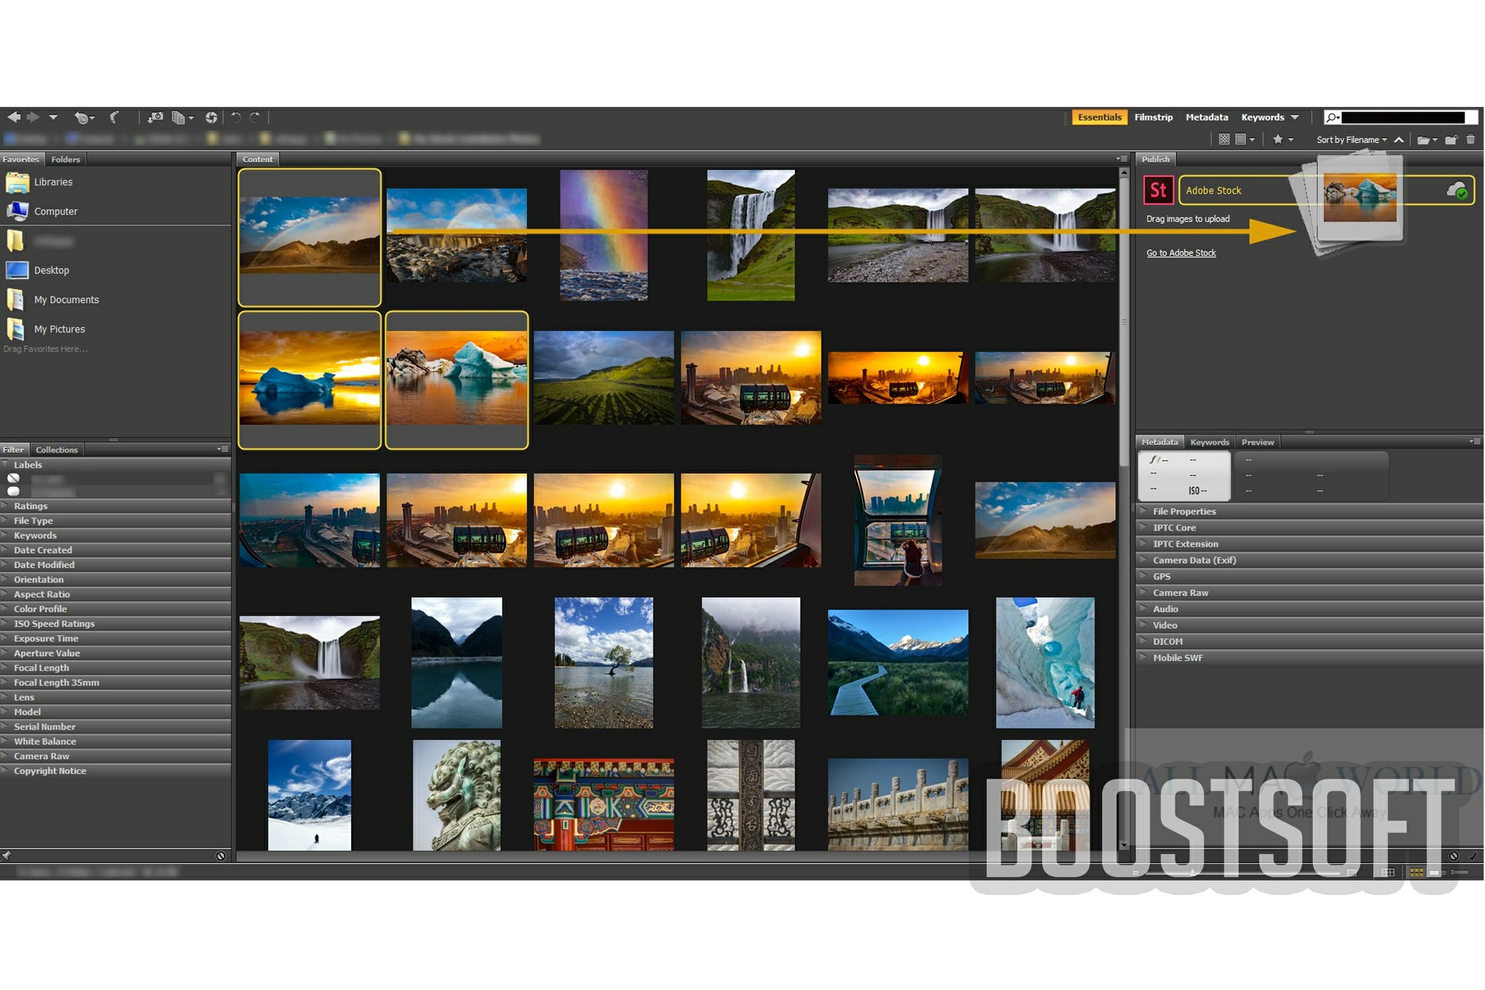Toggle the Lock Thumbnail Grid icon
The image size is (1485, 990).
click(x=1389, y=873)
